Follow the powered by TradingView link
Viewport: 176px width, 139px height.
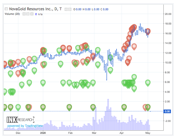click(25, 126)
